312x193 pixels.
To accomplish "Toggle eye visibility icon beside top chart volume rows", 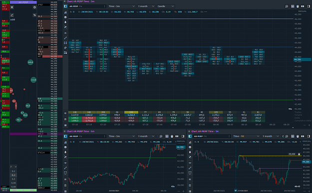I will [x=65, y=113].
